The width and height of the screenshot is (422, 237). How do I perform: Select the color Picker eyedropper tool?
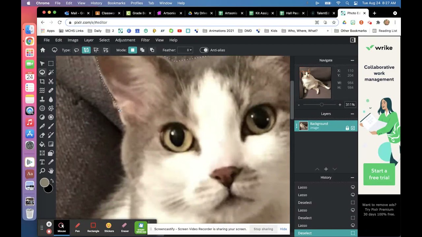[51, 162]
